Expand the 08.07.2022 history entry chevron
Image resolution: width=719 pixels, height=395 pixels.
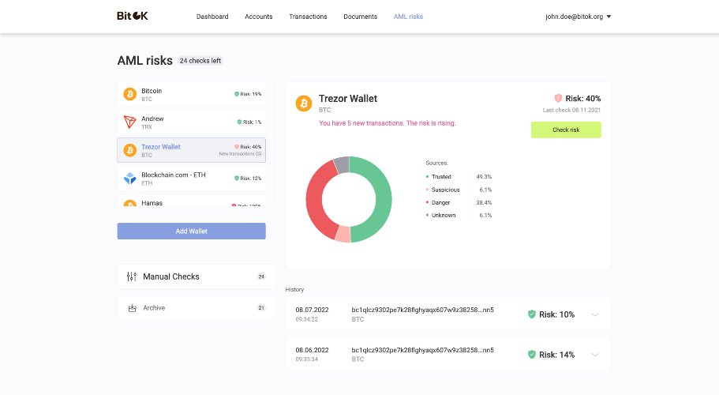(595, 314)
